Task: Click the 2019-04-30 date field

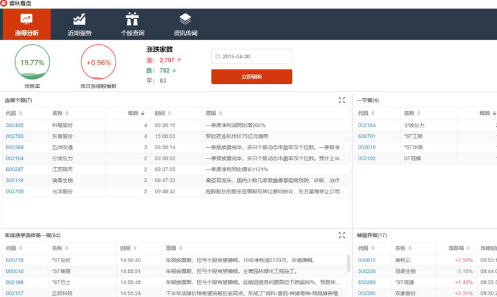Action: pos(252,57)
